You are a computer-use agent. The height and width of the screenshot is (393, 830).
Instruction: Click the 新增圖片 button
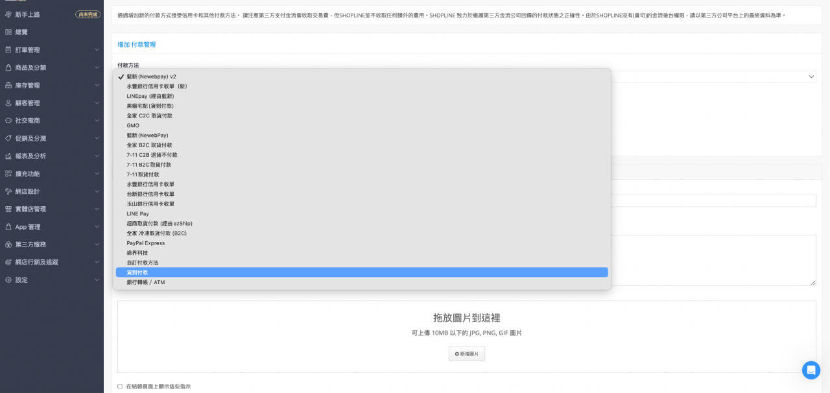pyautogui.click(x=467, y=353)
